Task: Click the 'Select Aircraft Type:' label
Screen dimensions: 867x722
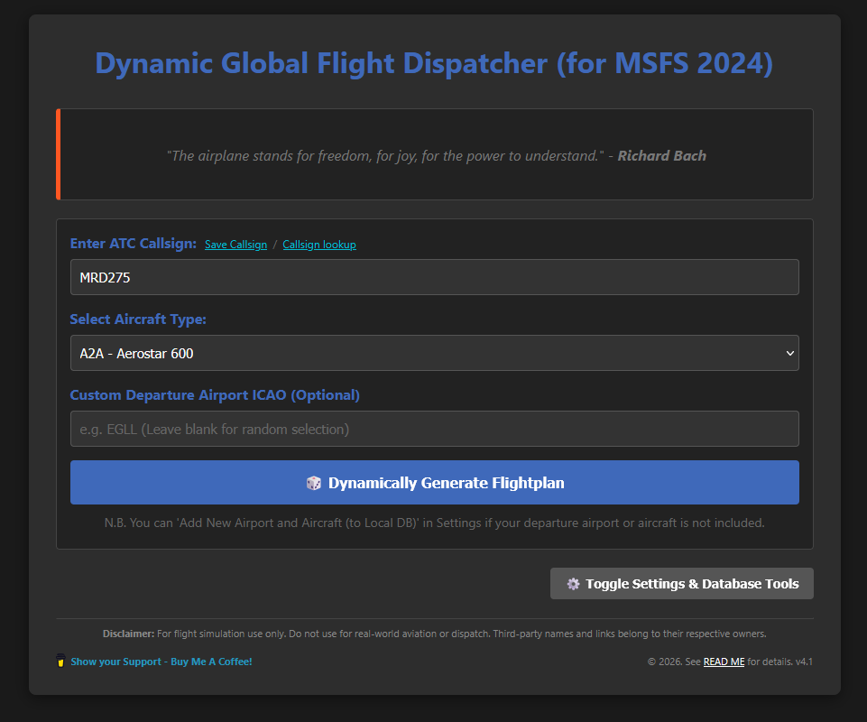Action: (138, 319)
